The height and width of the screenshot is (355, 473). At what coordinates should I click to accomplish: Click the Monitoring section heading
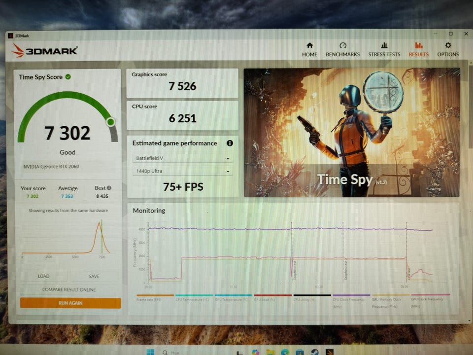point(149,211)
